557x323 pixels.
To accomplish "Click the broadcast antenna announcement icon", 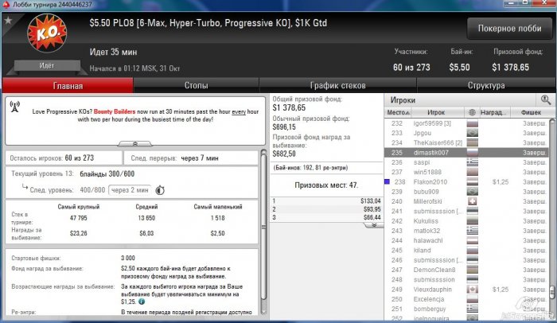I will tap(15, 107).
